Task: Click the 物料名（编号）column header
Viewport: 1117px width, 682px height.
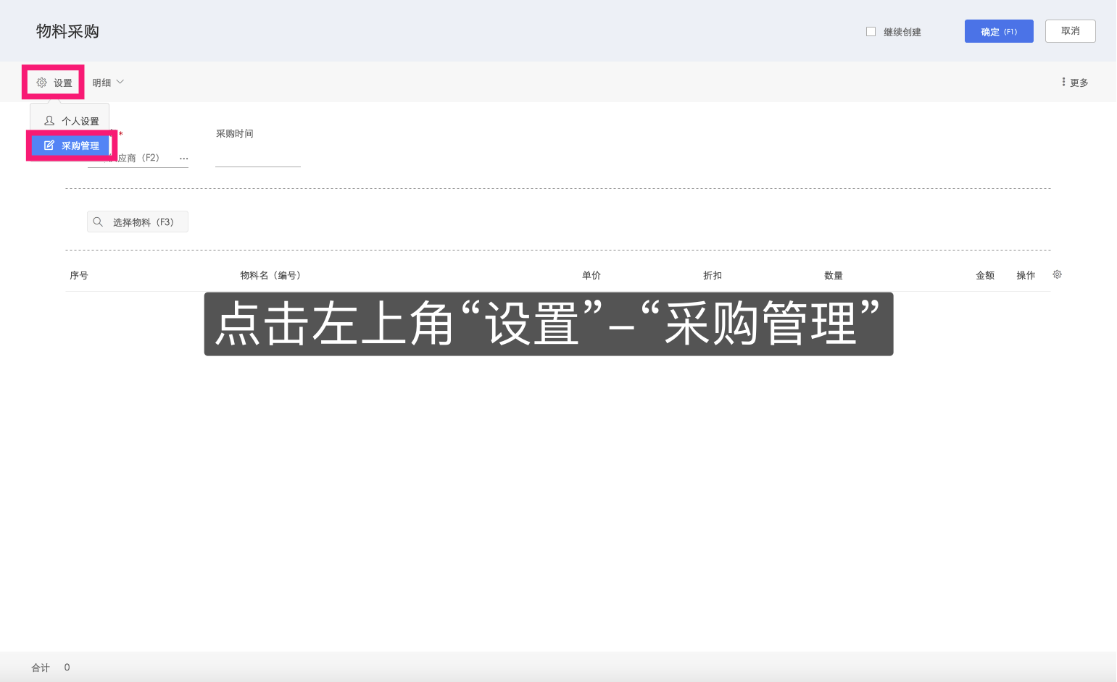Action: (270, 274)
